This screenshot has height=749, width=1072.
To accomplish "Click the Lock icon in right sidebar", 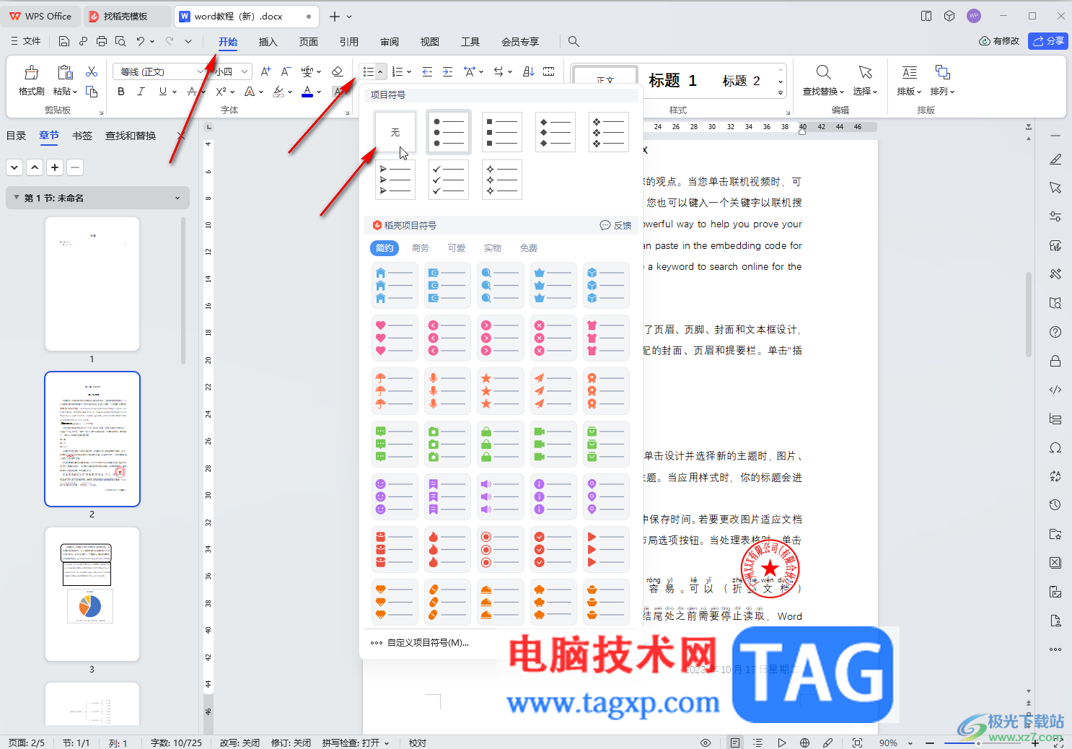I will coord(1055,361).
